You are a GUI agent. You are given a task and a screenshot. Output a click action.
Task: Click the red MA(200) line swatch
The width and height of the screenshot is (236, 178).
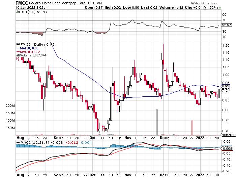point(18,52)
